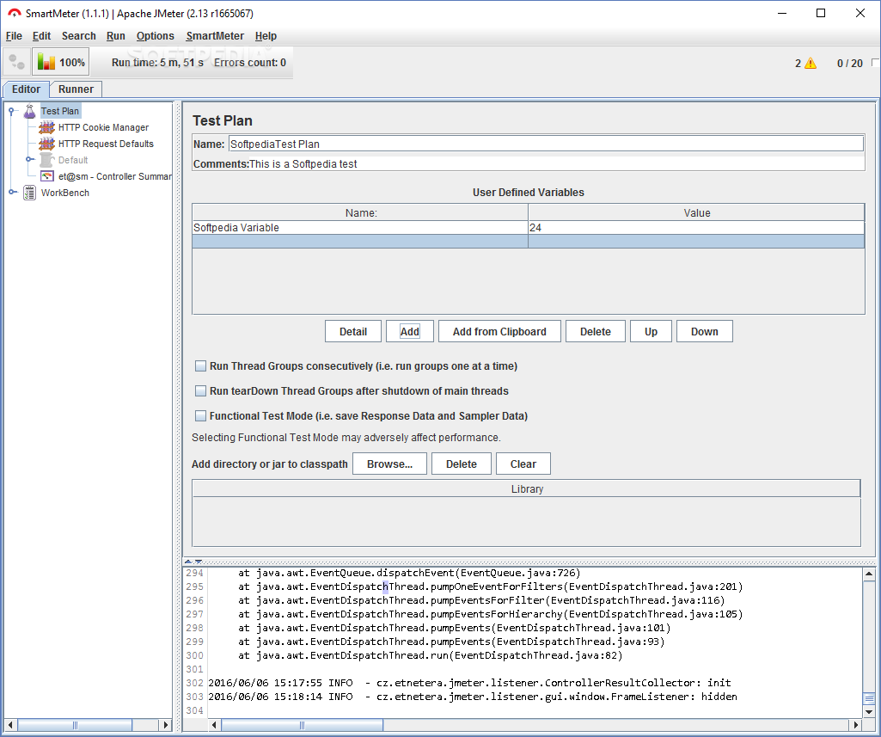The image size is (881, 737).
Task: Collapse the Test Plan tree node
Action: click(x=11, y=111)
